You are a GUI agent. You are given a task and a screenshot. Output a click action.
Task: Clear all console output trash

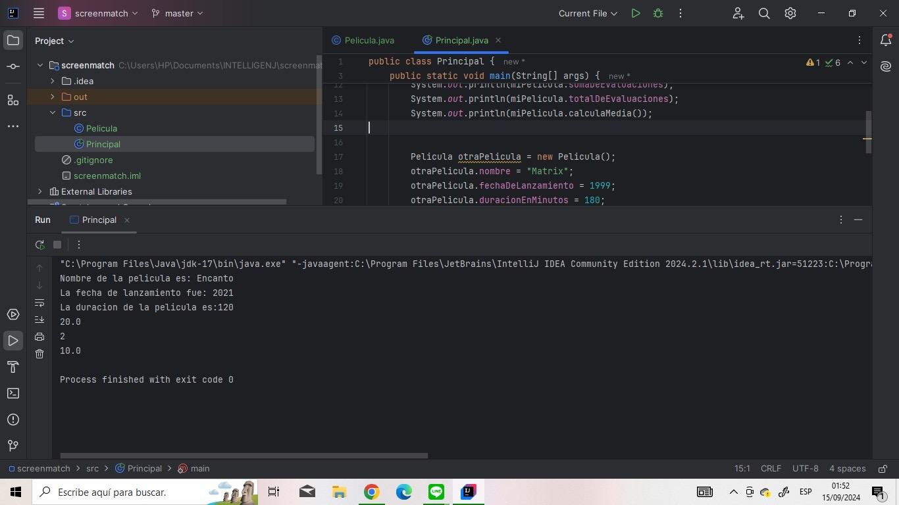[39, 354]
